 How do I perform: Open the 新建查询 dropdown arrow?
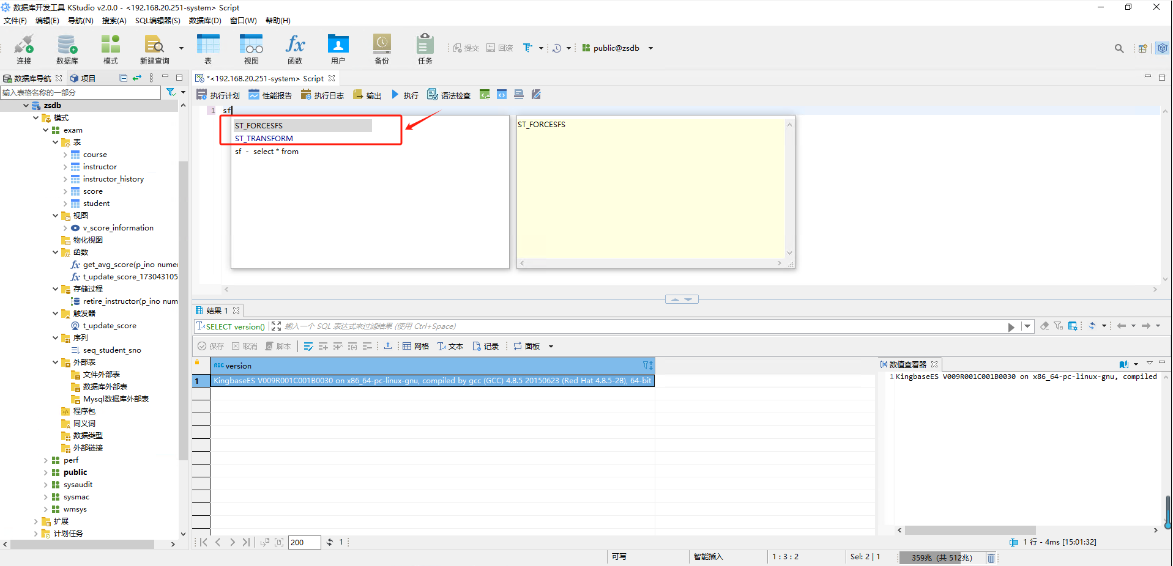click(181, 48)
